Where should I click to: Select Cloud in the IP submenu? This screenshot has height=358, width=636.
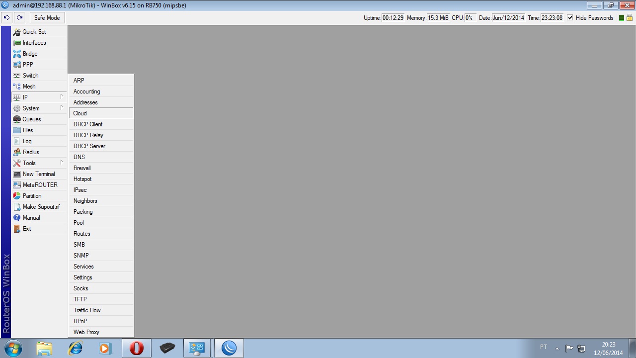[x=101, y=113]
